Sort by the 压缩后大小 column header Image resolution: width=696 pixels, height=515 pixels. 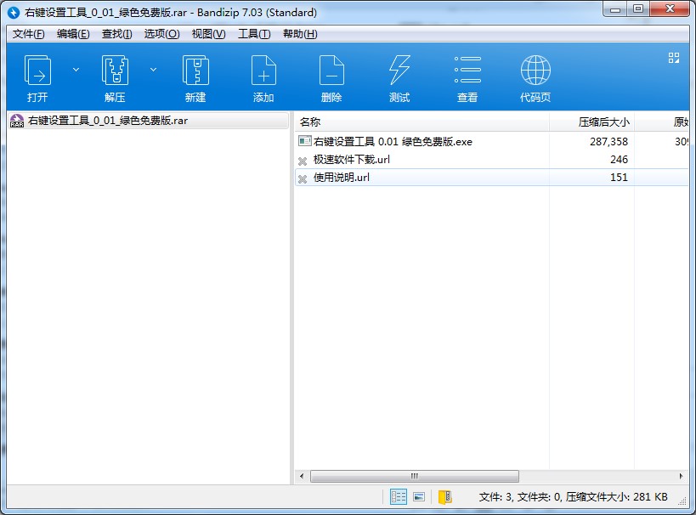click(591, 122)
